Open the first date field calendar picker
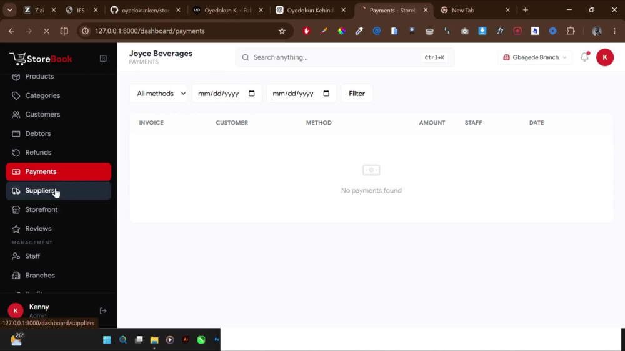 pyautogui.click(x=251, y=94)
